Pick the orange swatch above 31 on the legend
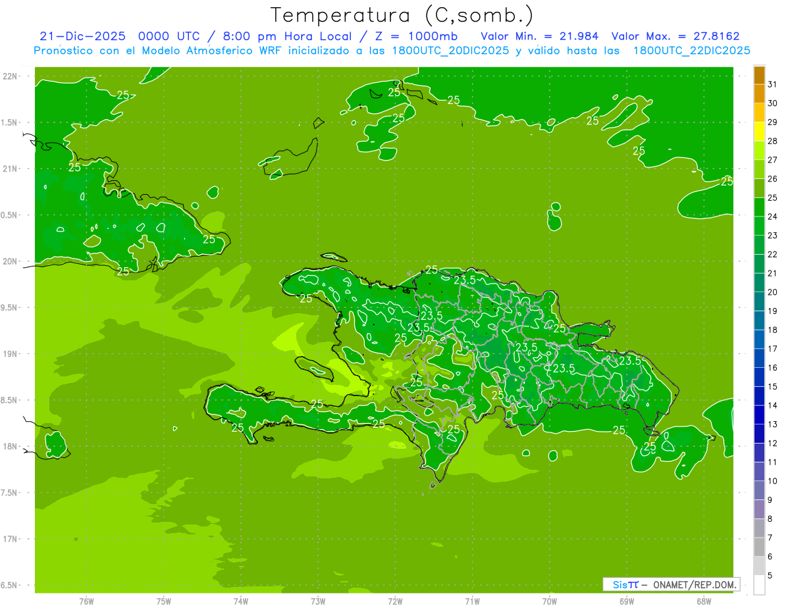 [759, 75]
